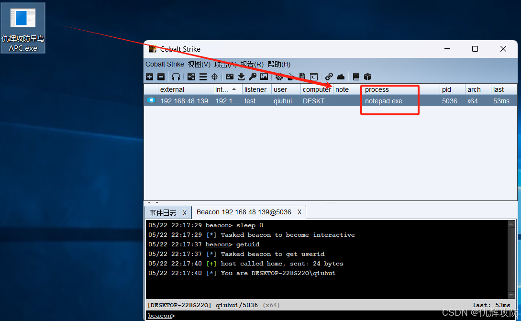
Task: Click the test listener cell
Action: 257,100
